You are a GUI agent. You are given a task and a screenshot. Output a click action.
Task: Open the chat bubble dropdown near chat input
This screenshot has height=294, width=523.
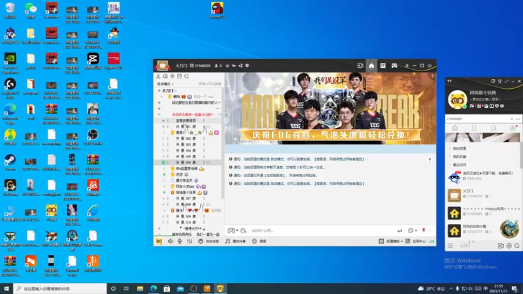413,231
